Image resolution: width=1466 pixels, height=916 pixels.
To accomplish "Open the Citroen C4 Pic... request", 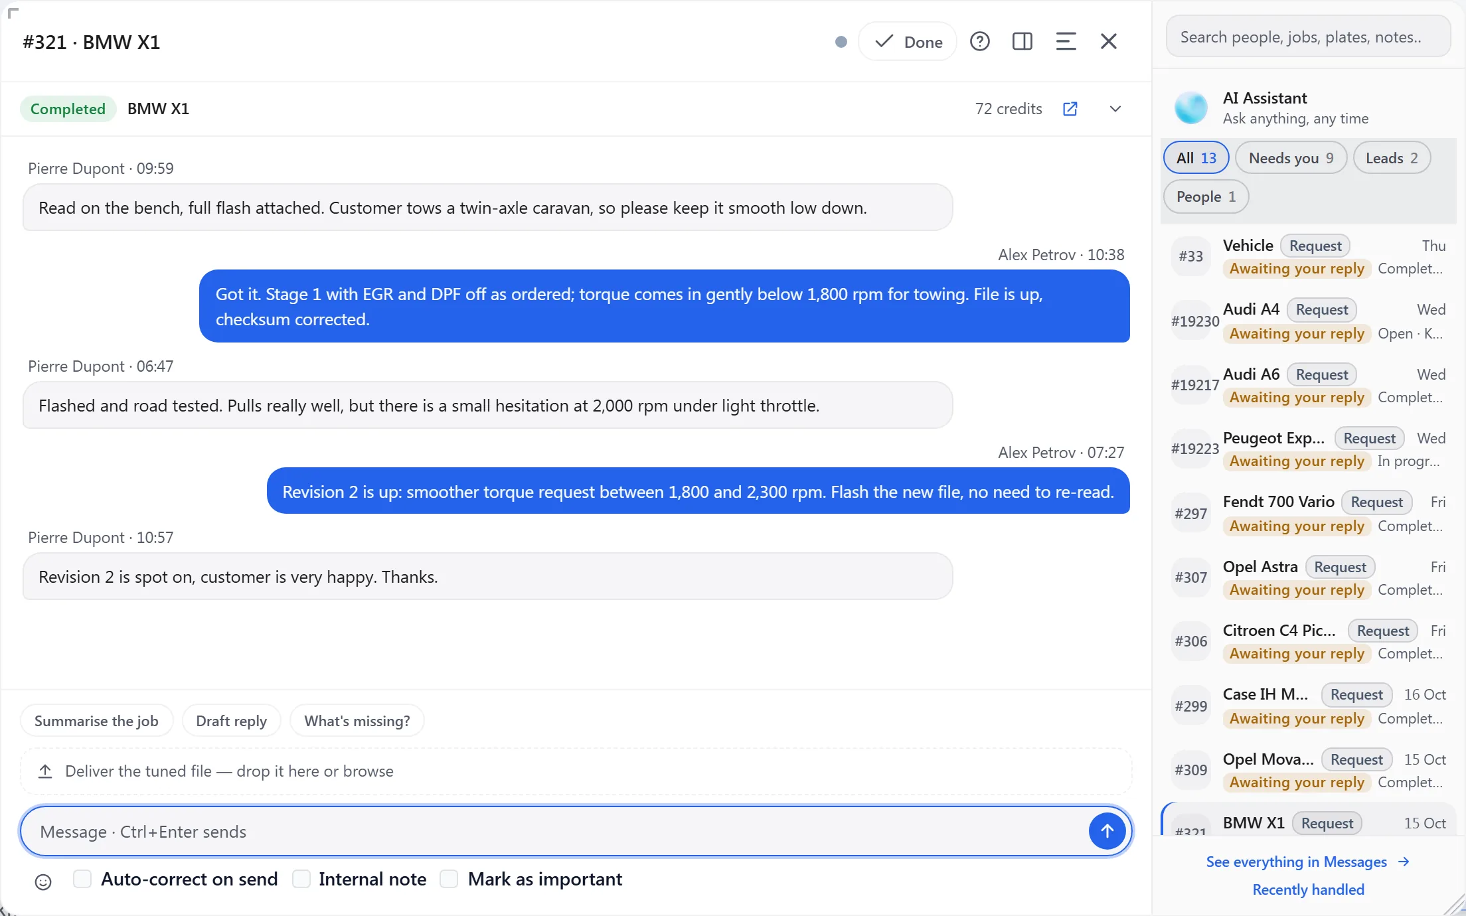I will [x=1308, y=642].
